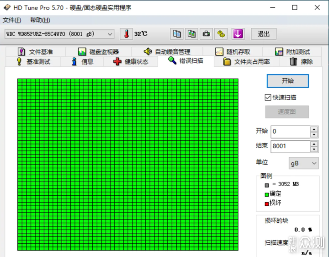Close the HD Tune Pro window
This screenshot has width=329, height=257.
click(317, 8)
